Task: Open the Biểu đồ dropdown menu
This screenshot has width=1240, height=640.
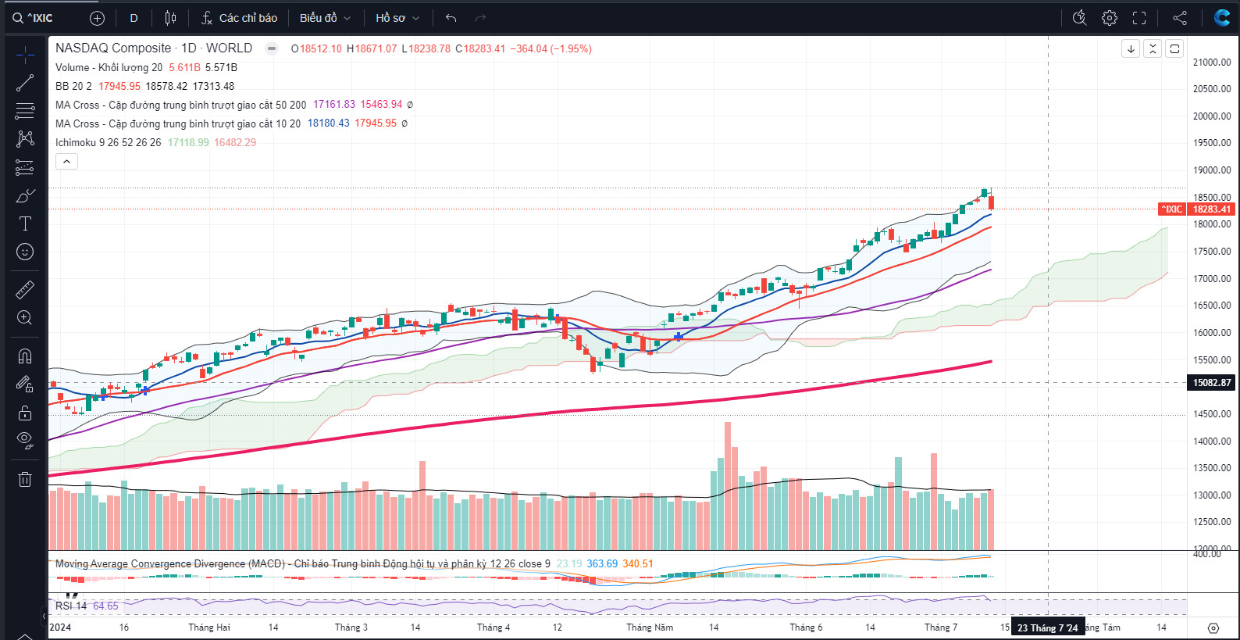Action: (325, 18)
